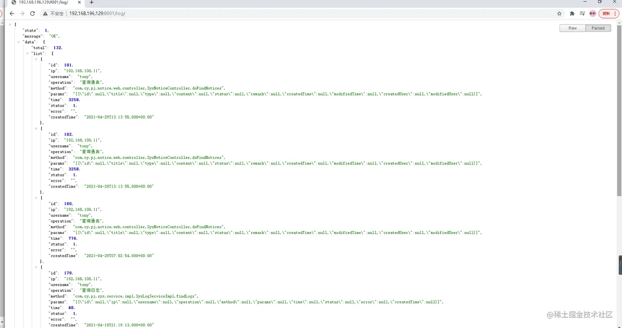The image size is (622, 328).
Task: Click the createdTime "2021-04-18T21:19:13.000+00:00"
Action: coord(119,325)
